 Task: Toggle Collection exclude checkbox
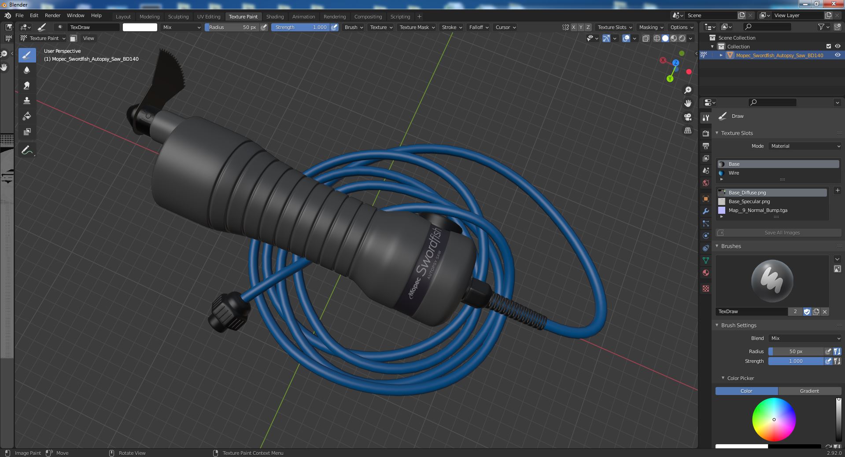click(829, 46)
